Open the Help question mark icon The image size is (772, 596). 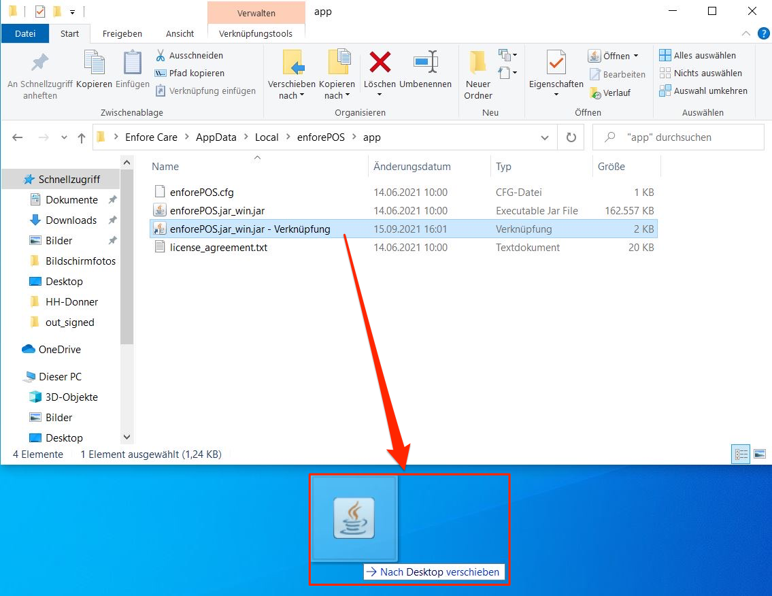[763, 33]
